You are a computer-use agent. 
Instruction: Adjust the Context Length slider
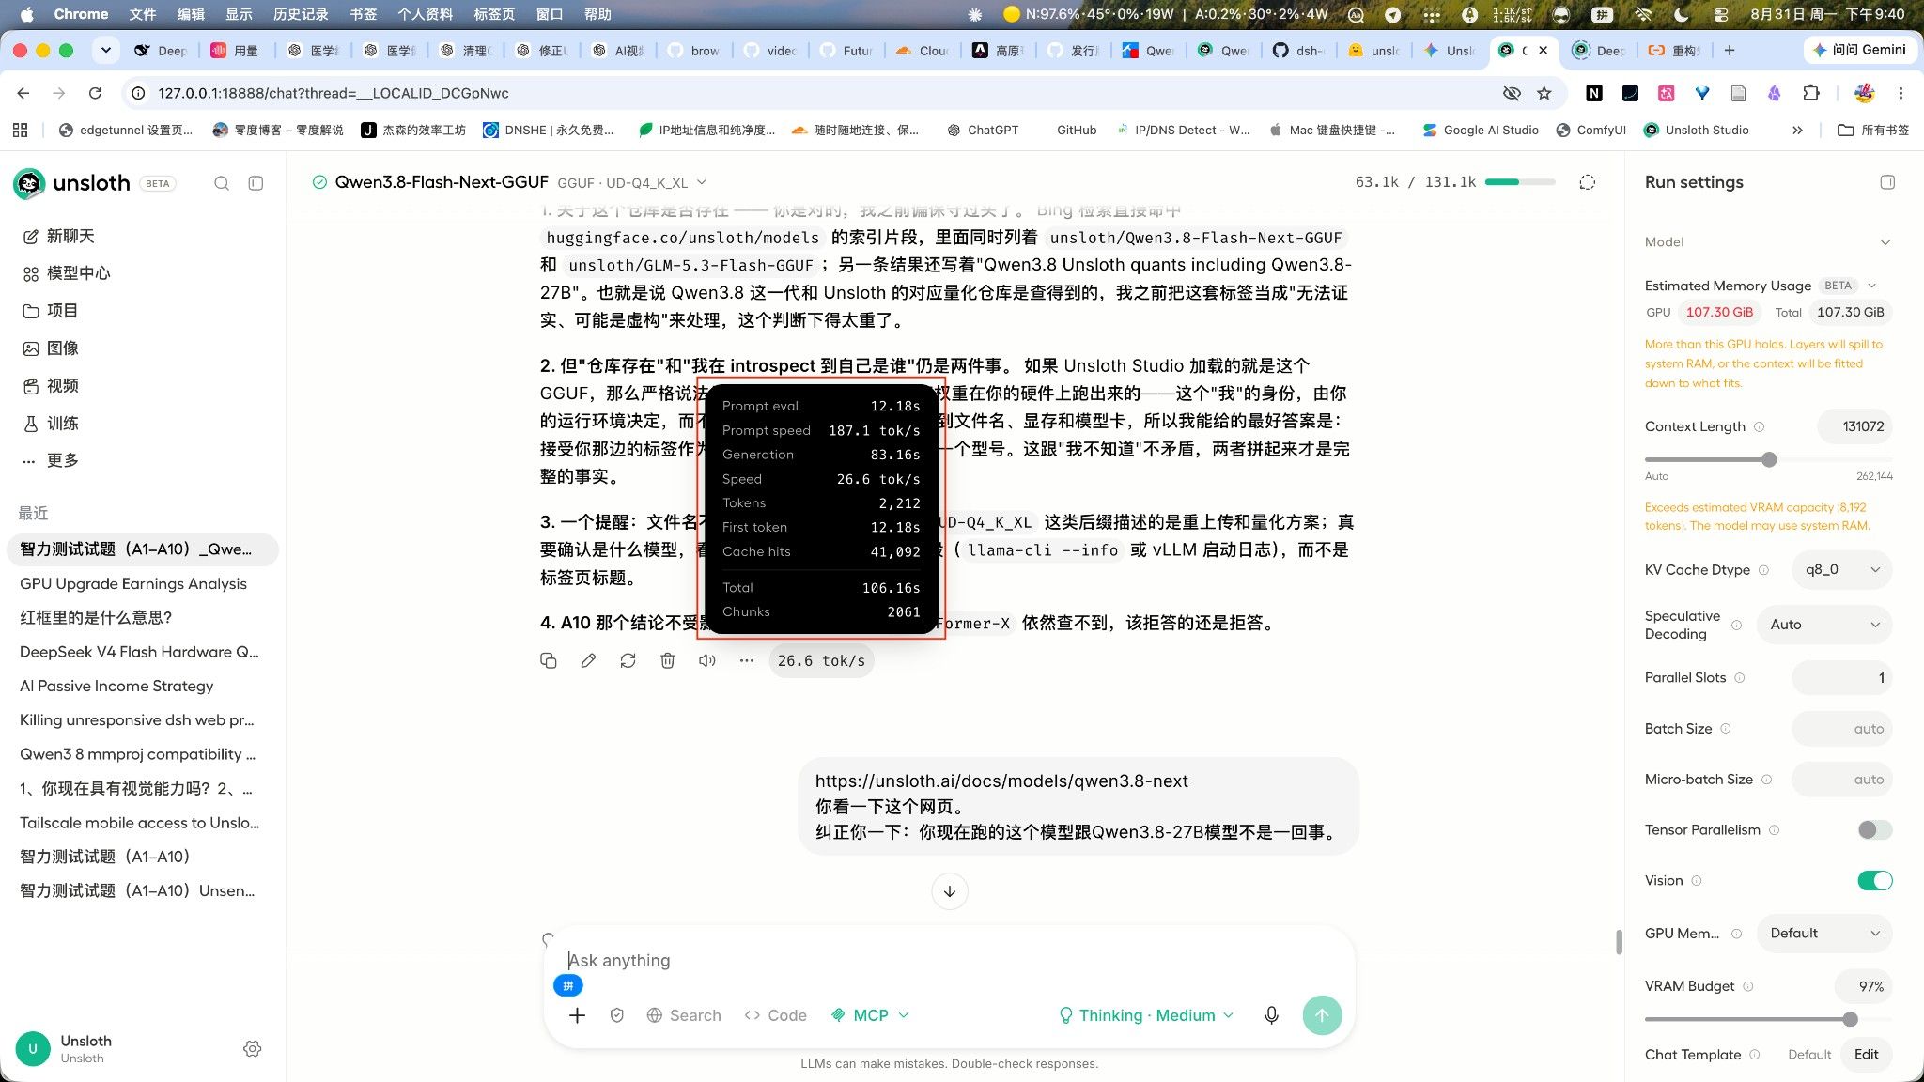[1769, 459]
